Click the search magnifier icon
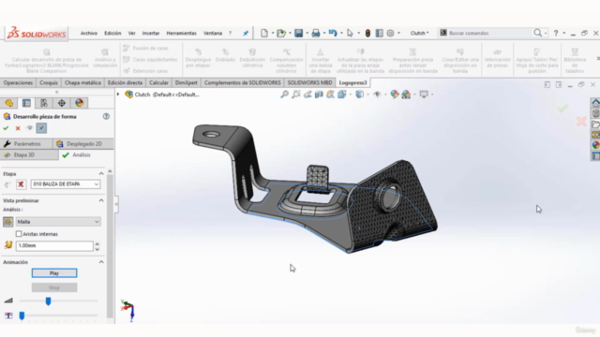600x337 pixels. click(x=537, y=34)
